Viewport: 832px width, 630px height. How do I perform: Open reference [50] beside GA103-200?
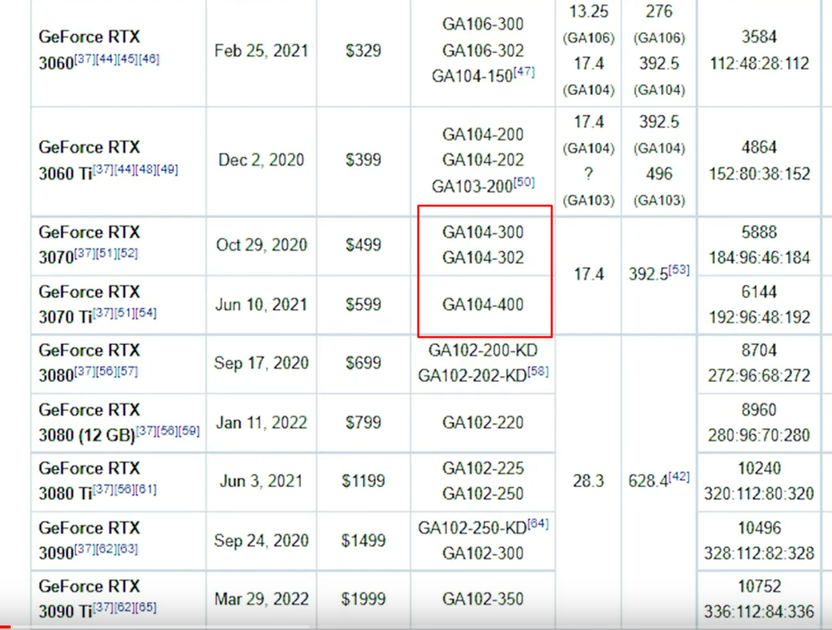point(523,182)
